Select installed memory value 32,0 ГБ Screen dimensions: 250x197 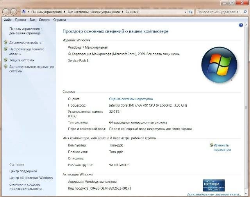click(x=114, y=112)
